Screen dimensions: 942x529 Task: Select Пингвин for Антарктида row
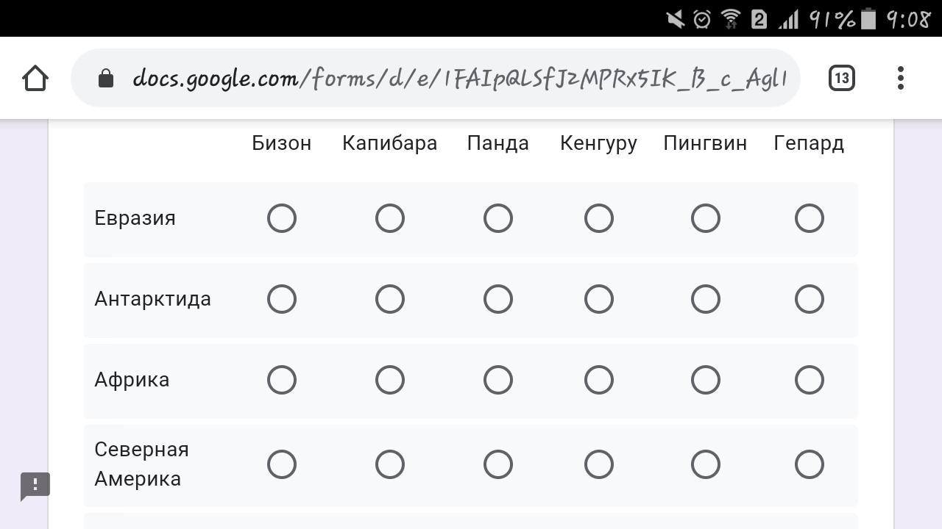tap(706, 299)
